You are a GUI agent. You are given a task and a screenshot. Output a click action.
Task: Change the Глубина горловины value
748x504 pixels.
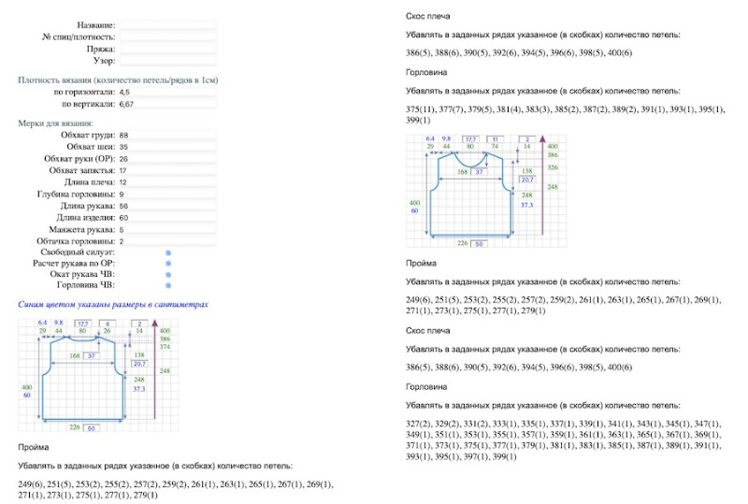[x=167, y=194]
